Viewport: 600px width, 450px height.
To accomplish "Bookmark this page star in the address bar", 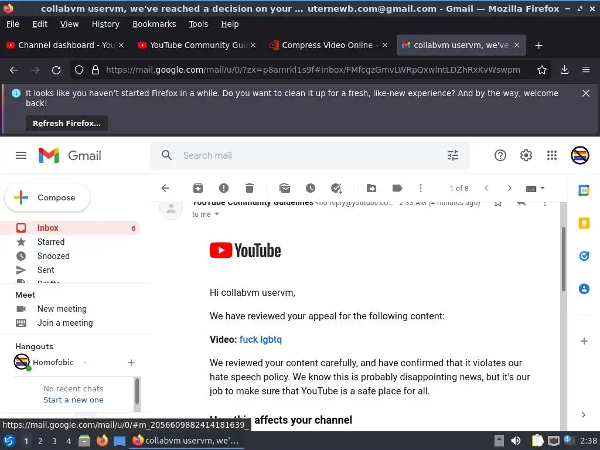I will point(541,70).
